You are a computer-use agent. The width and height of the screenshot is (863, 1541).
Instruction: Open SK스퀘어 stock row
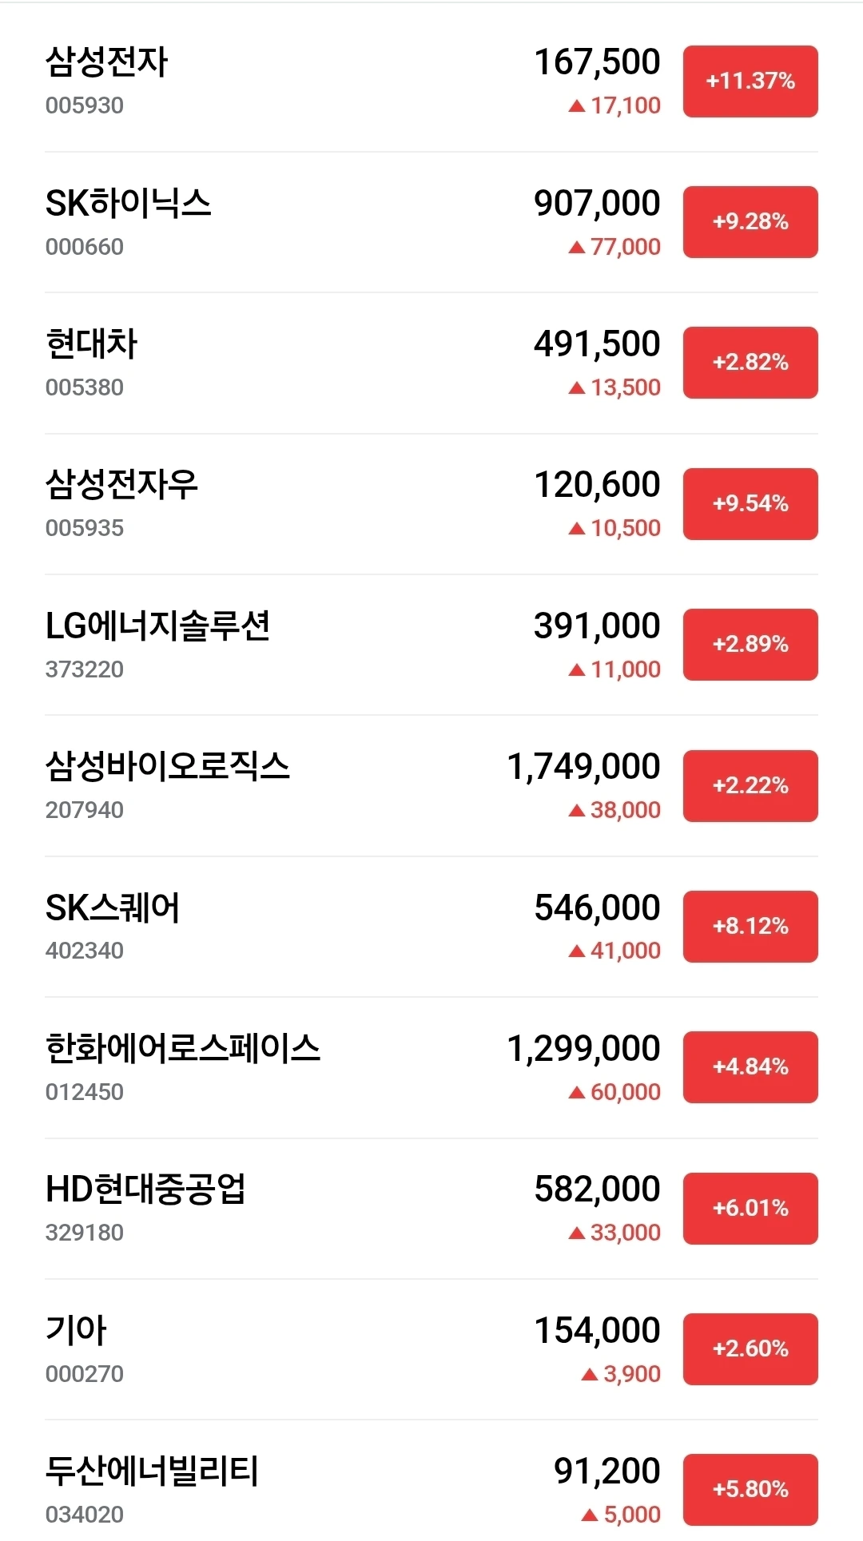113,908
